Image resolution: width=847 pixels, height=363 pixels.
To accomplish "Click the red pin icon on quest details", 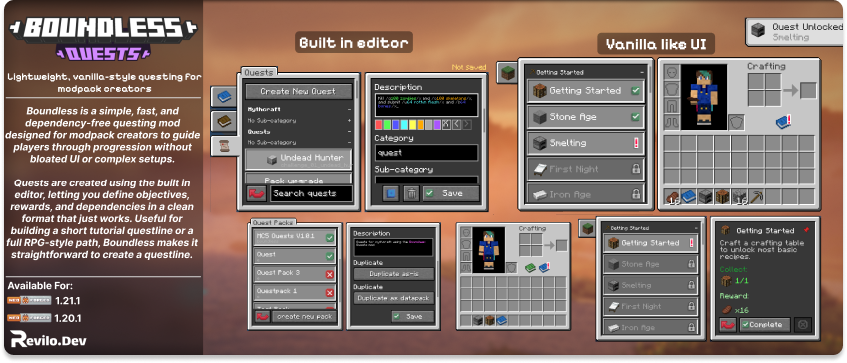I will tap(807, 230).
